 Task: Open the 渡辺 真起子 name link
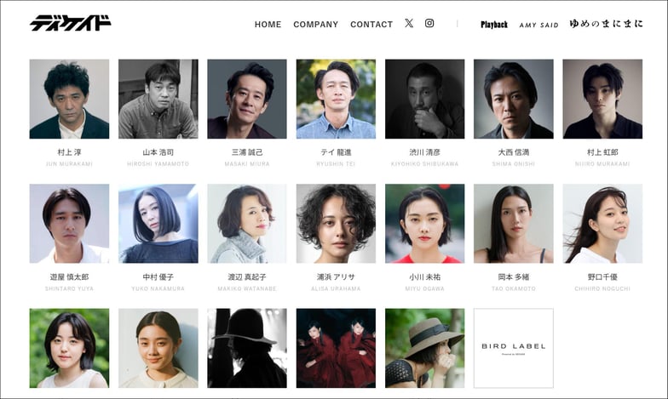pos(247,277)
